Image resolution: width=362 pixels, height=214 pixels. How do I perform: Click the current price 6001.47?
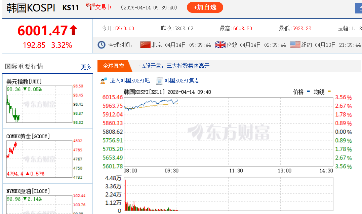(x=43, y=31)
